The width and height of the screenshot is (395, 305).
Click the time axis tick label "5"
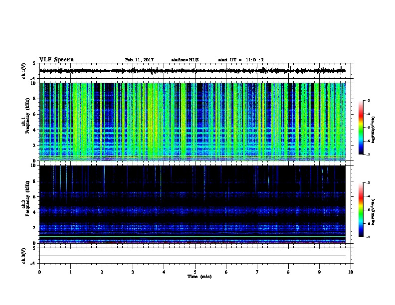195,272
